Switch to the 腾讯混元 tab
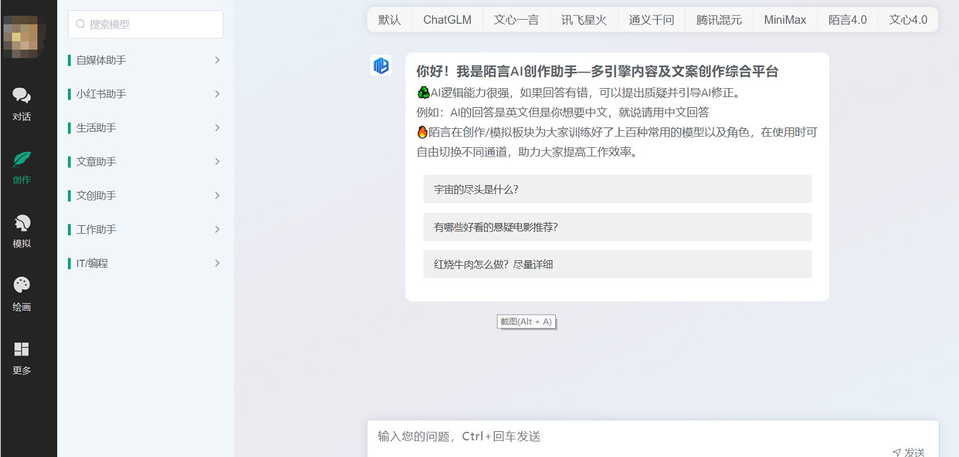The width and height of the screenshot is (959, 457). pyautogui.click(x=719, y=20)
